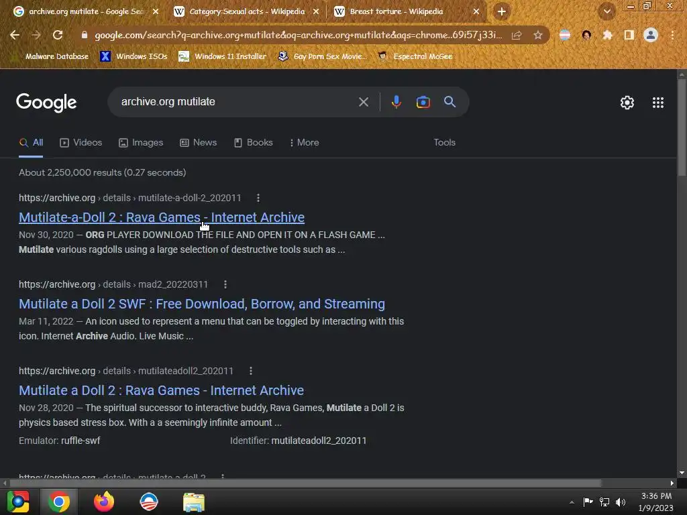
Task: Open the tab search dropdown arrow
Action: tap(607, 11)
